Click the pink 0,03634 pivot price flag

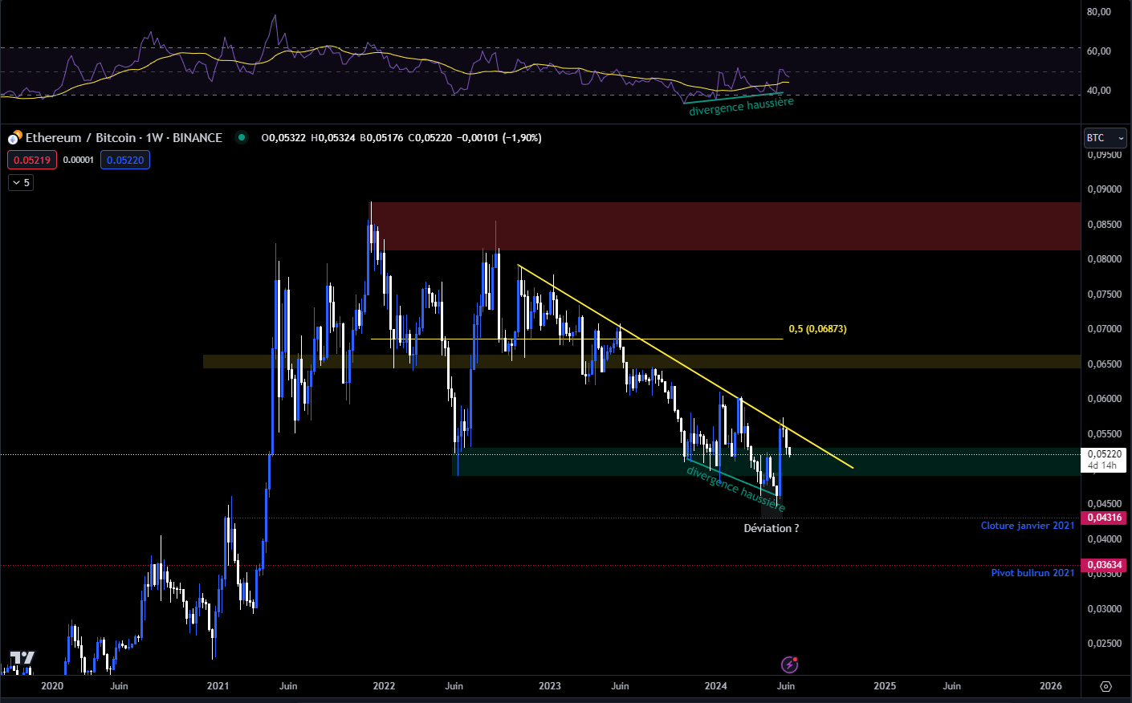[1106, 564]
